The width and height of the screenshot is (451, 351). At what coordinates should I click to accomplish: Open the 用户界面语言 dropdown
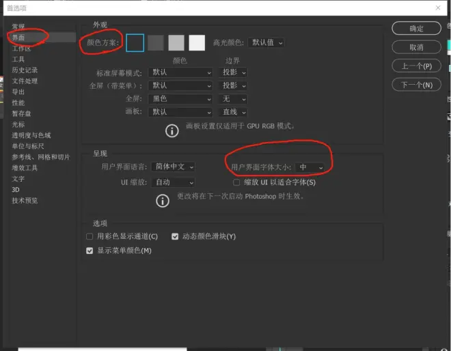click(x=173, y=167)
